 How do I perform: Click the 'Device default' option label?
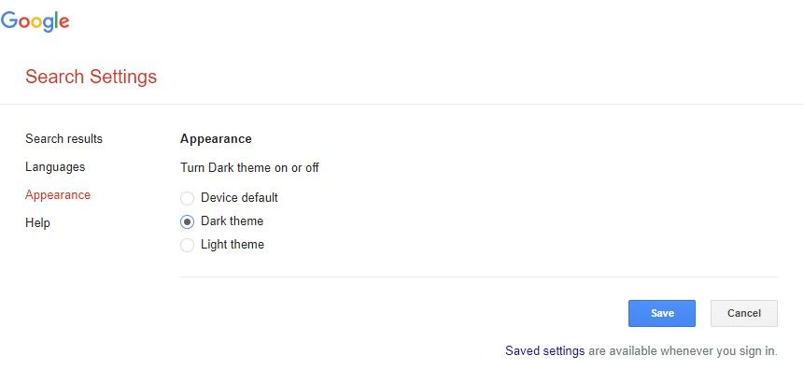click(239, 198)
